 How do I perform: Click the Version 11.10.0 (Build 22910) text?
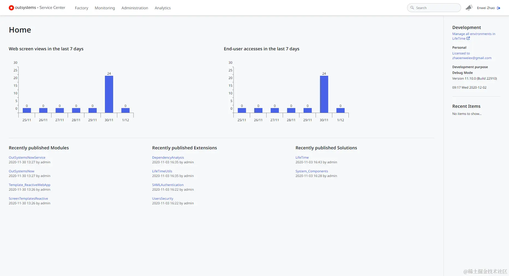[x=474, y=79]
